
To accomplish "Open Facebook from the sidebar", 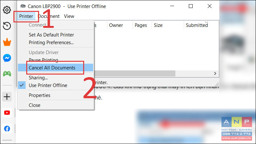I will click(x=7, y=129).
